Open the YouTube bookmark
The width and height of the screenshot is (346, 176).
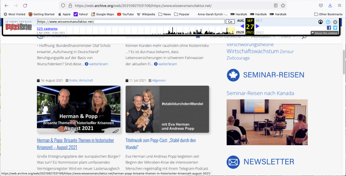[125, 14]
